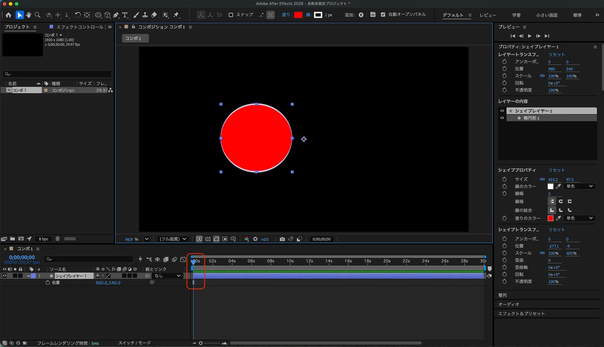Image resolution: width=604 pixels, height=347 pixels.
Task: Open the channel and color management icon
Action: coord(247,239)
